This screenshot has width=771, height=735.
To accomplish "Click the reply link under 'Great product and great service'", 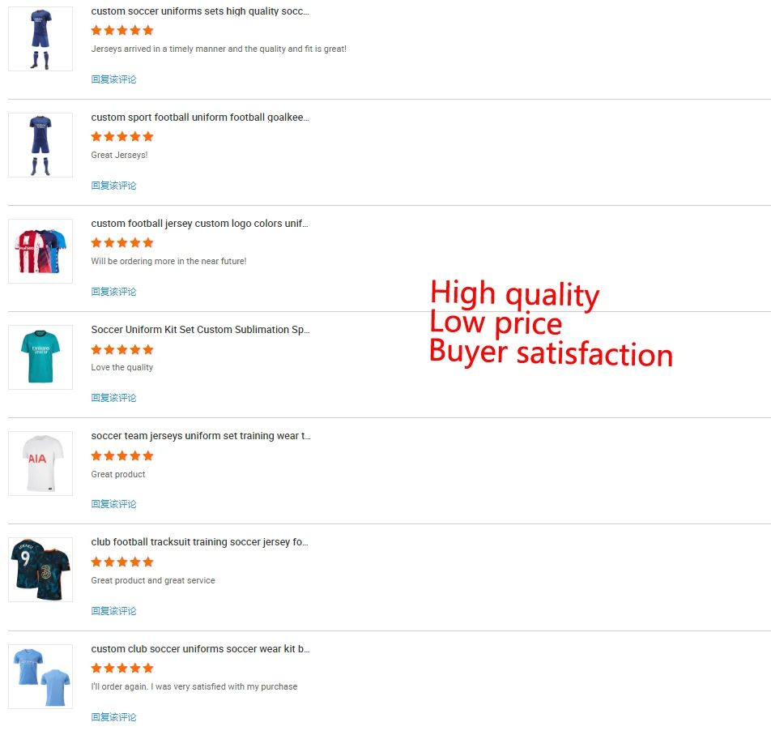I will (x=113, y=611).
